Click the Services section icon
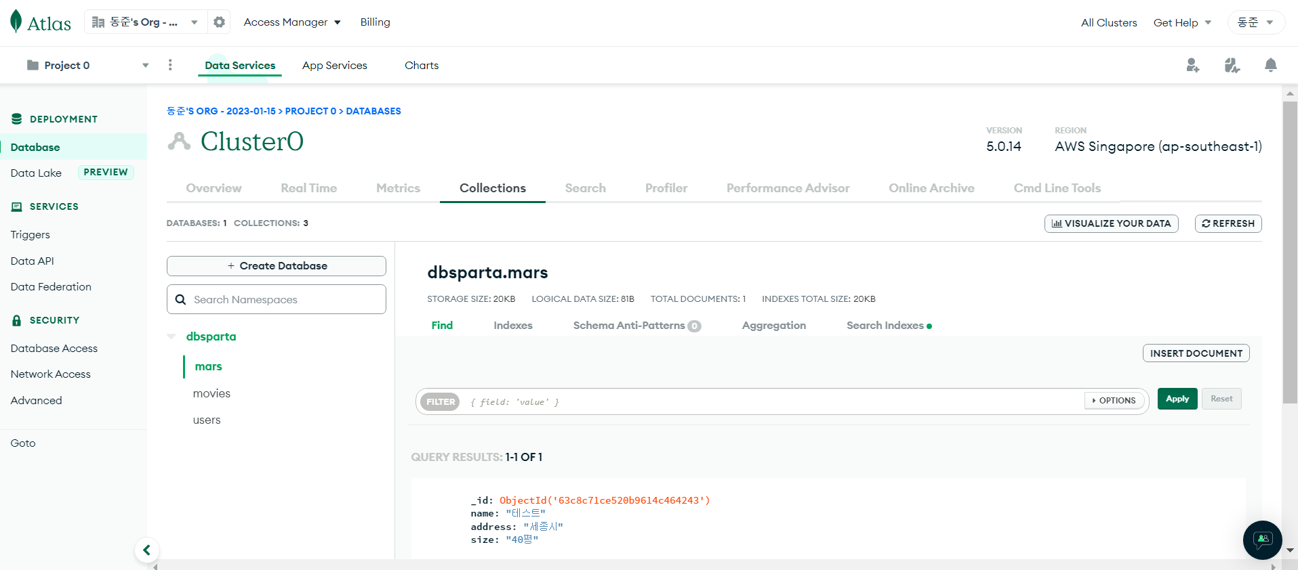Image resolution: width=1298 pixels, height=570 pixels. (17, 206)
